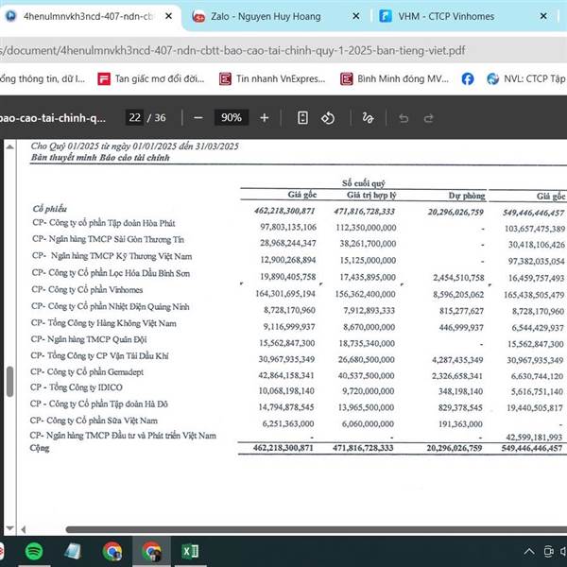Close the Zalo - Nguyen Huy Hoang tab
567x567 pixels.
[x=356, y=16]
